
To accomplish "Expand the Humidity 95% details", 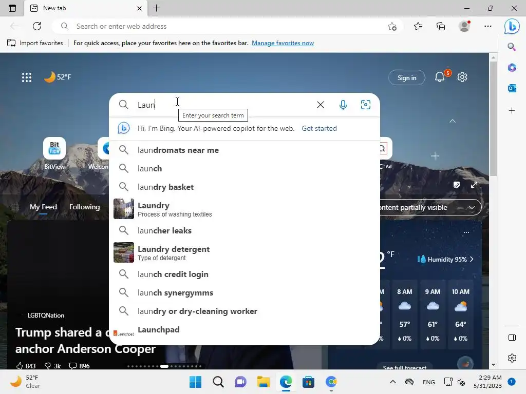I will point(445,259).
